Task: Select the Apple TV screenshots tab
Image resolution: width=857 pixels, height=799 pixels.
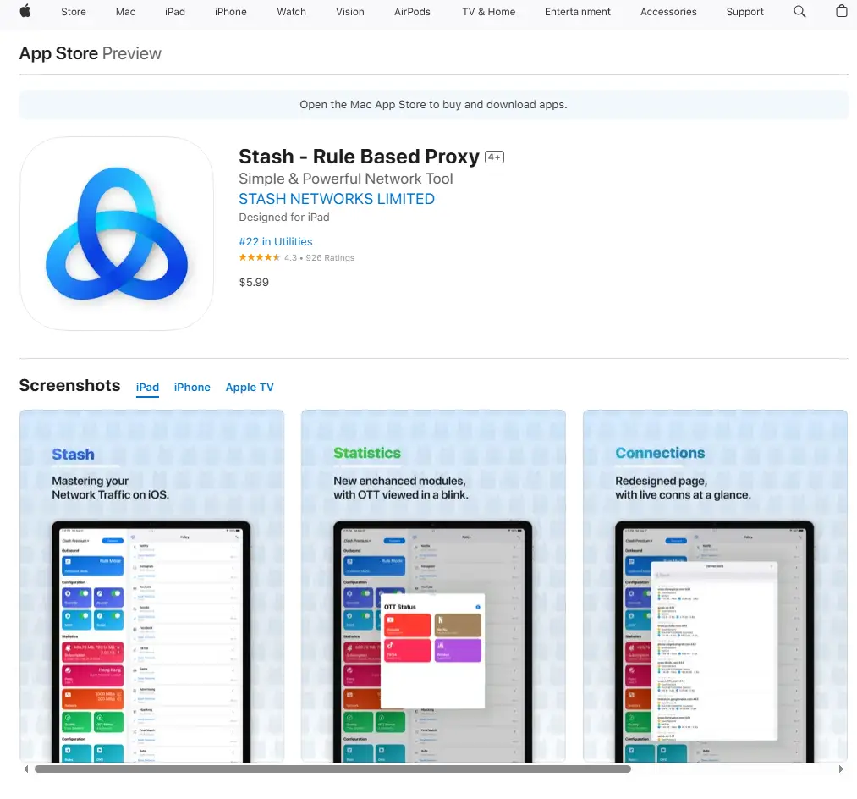Action: (250, 387)
